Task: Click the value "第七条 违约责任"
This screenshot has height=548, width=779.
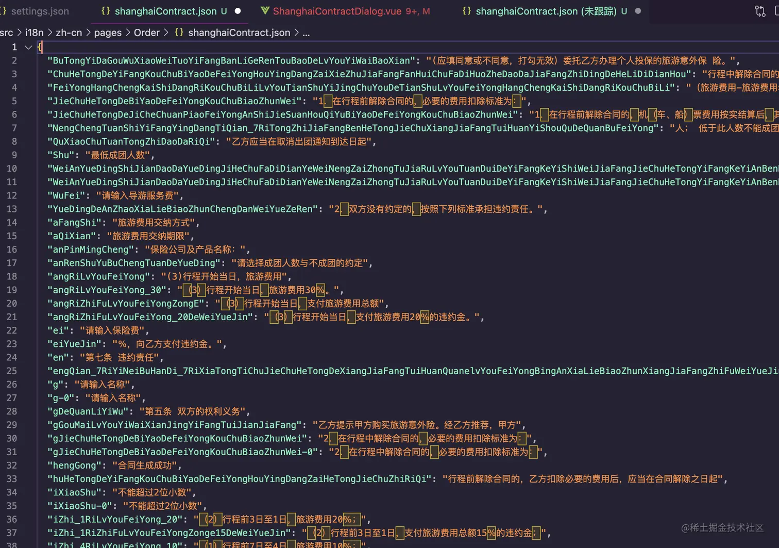Action: (120, 357)
